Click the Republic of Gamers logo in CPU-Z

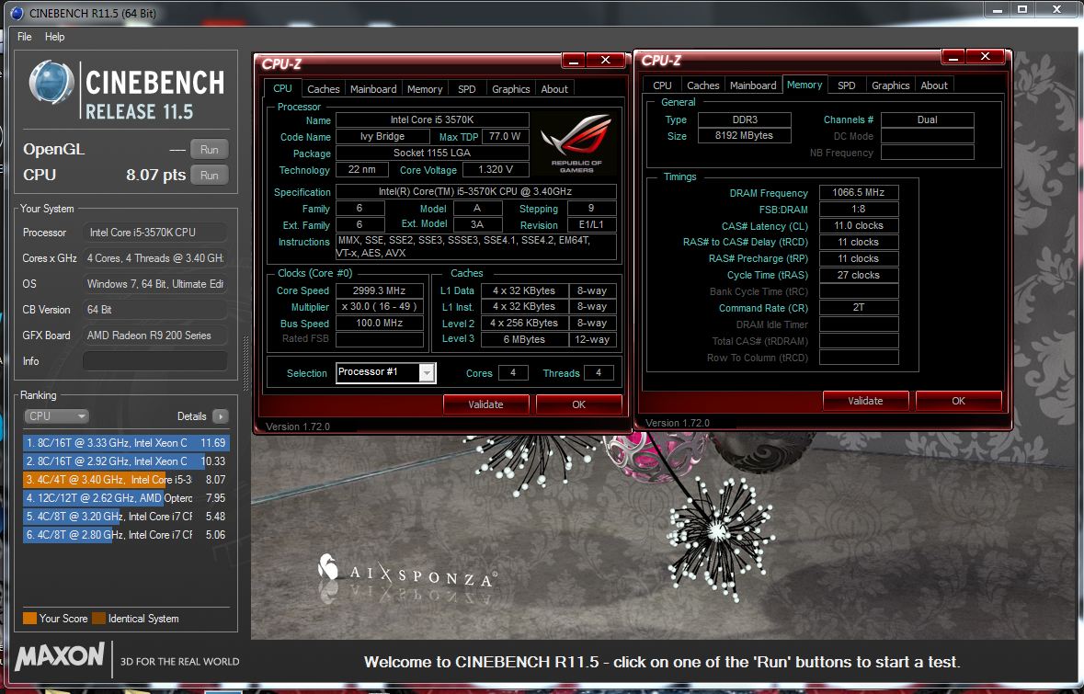(576, 143)
